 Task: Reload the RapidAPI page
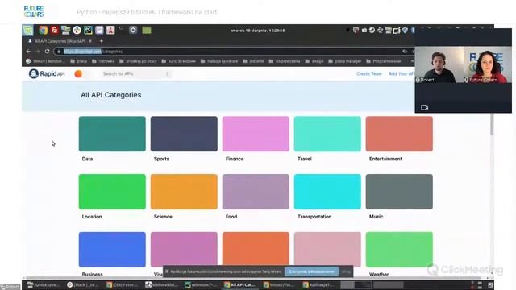[47, 52]
